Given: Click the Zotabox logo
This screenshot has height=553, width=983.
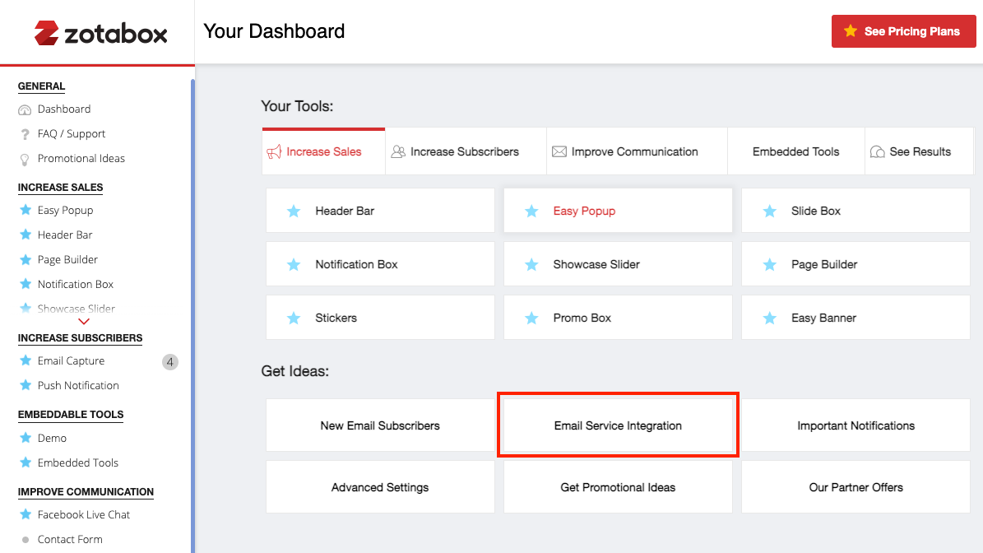Looking at the screenshot, I should point(100,33).
